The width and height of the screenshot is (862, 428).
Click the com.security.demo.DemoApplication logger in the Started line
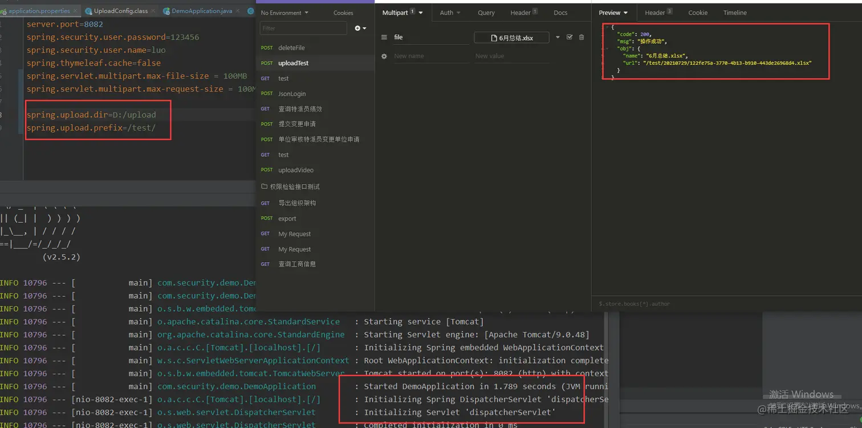(x=237, y=386)
